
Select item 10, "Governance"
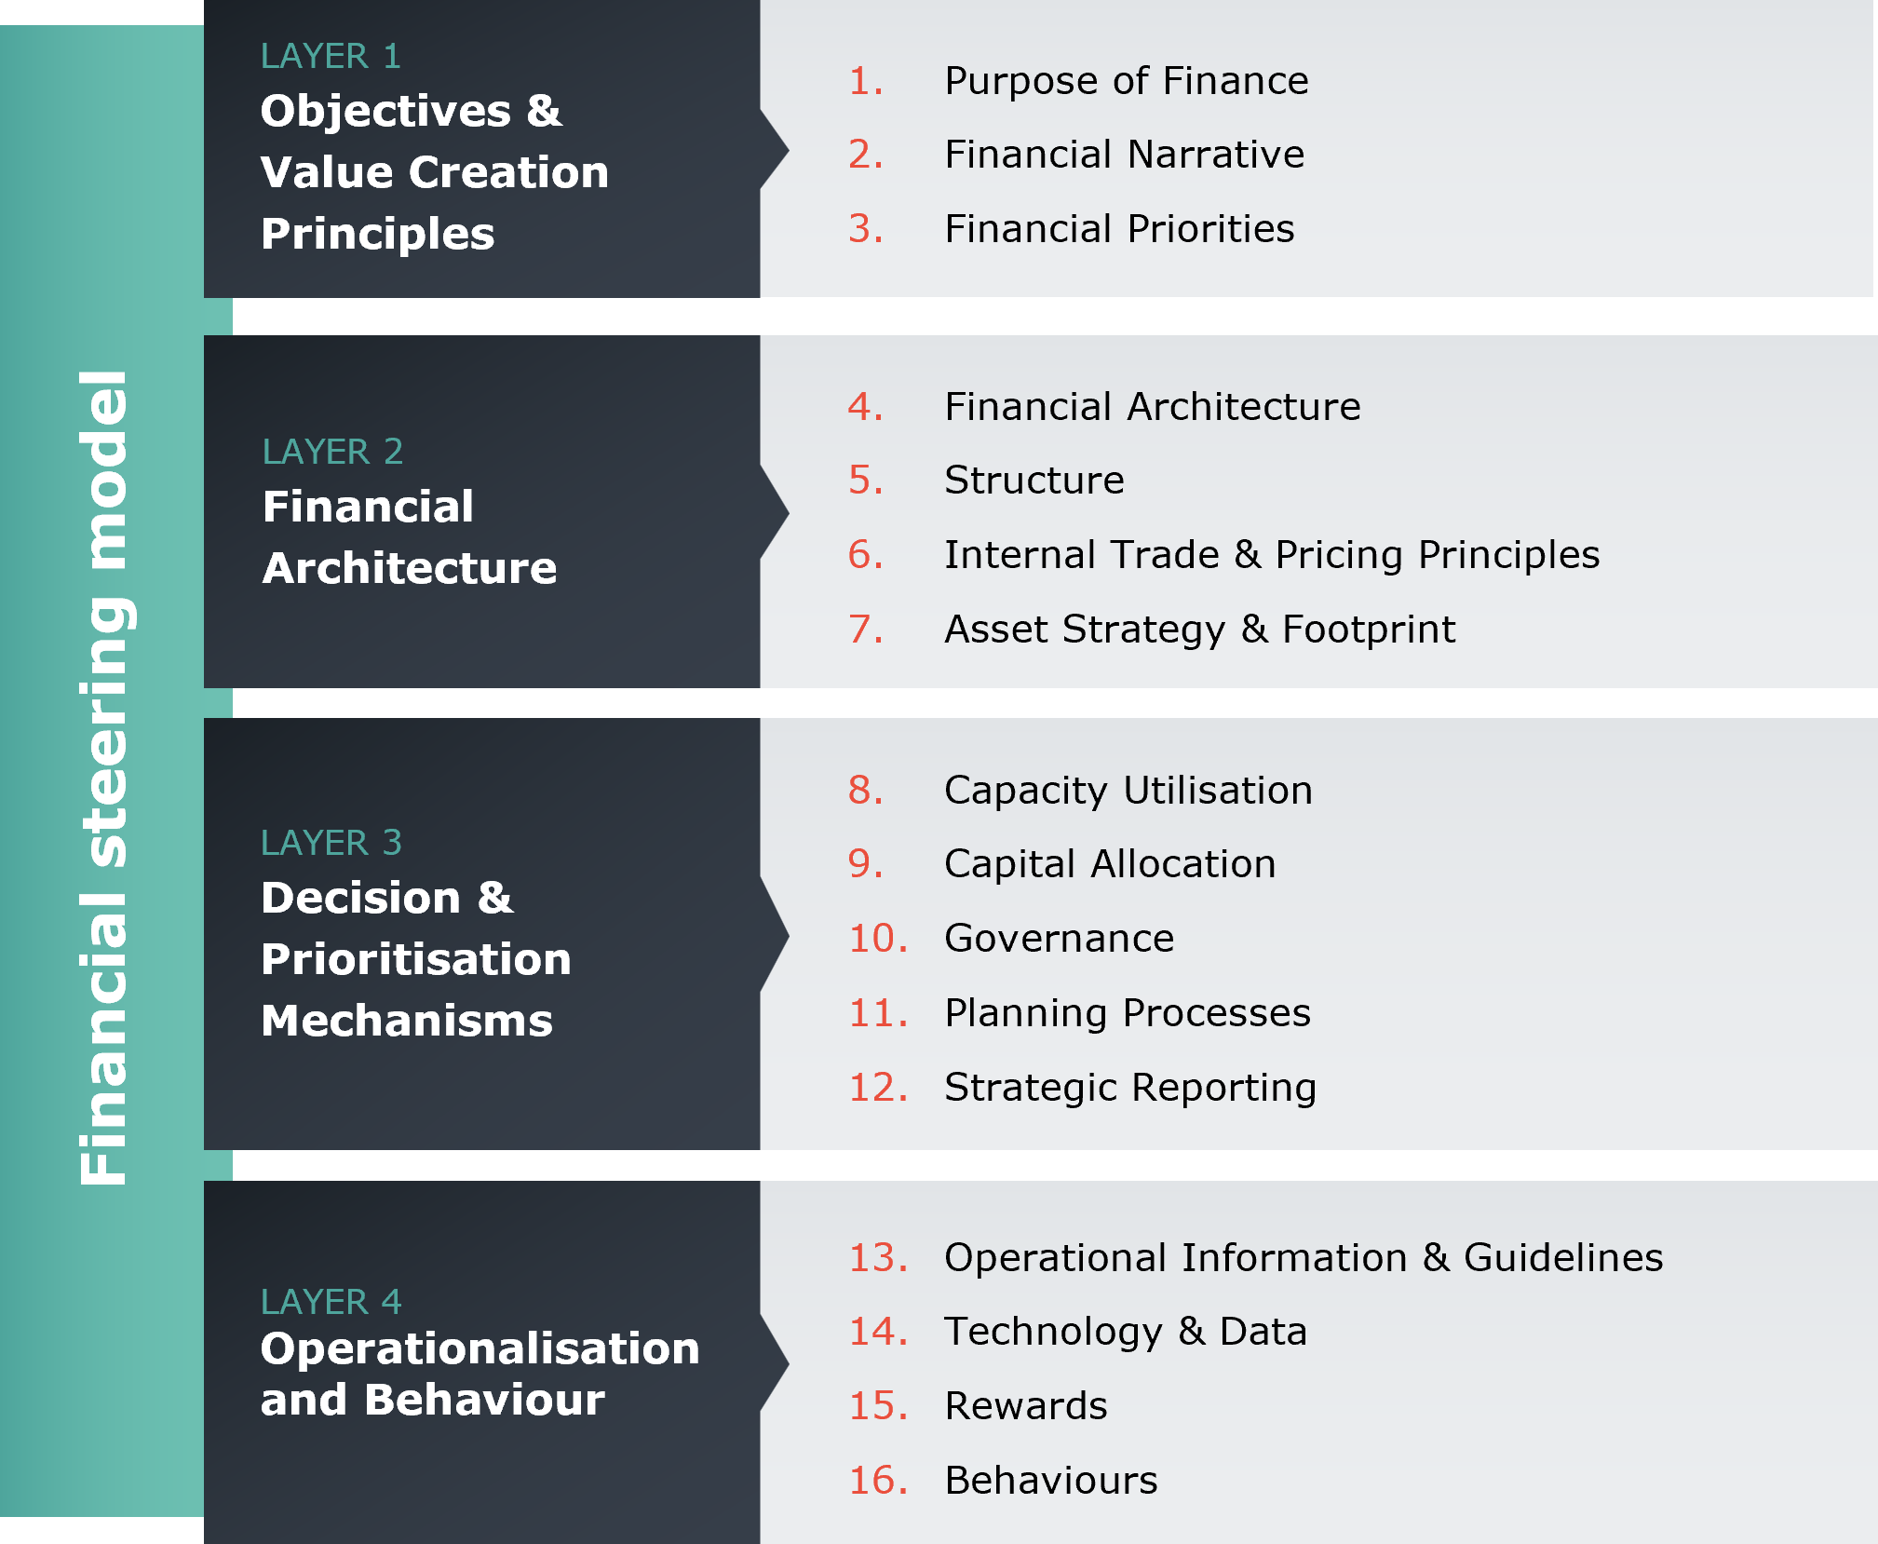[1059, 939]
